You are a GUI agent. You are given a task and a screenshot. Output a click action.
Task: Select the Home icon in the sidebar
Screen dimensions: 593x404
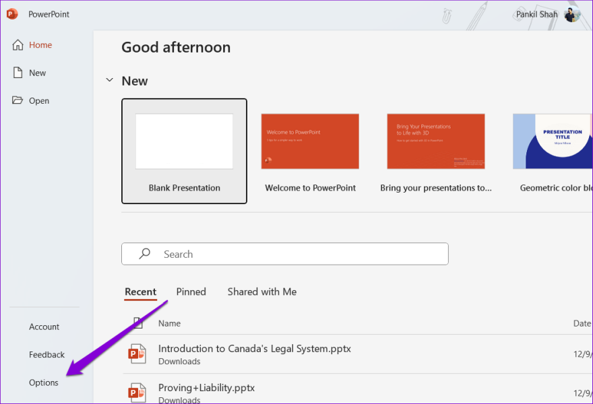[x=19, y=44]
